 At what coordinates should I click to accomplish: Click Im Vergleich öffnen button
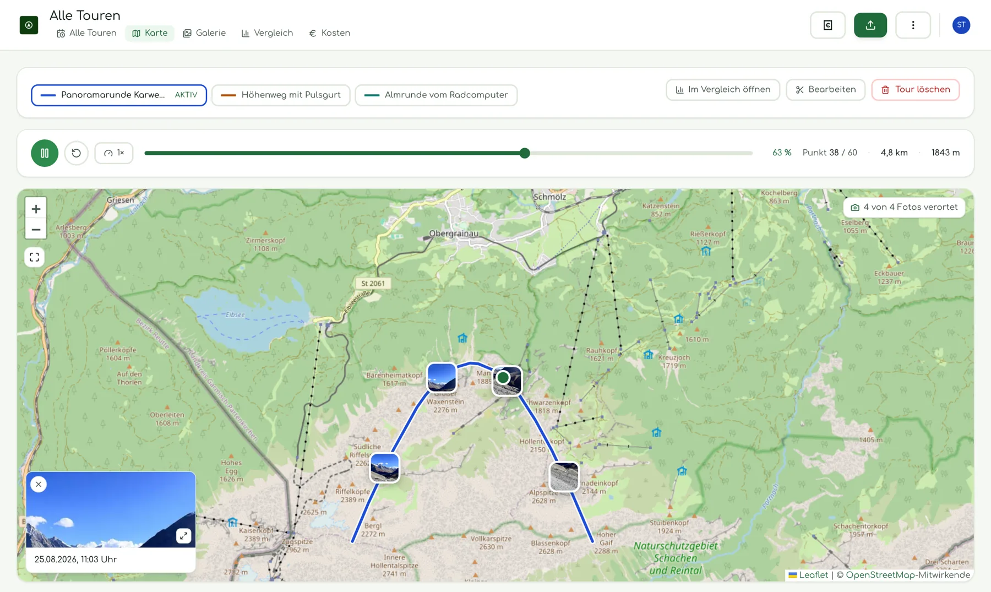(x=723, y=90)
